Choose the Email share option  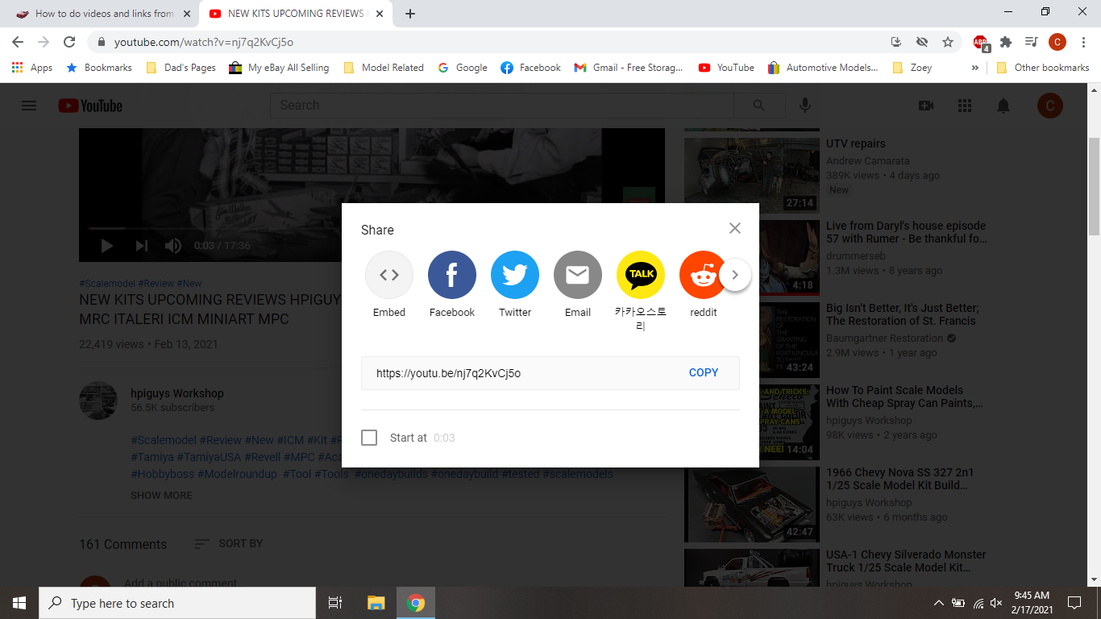pos(578,275)
